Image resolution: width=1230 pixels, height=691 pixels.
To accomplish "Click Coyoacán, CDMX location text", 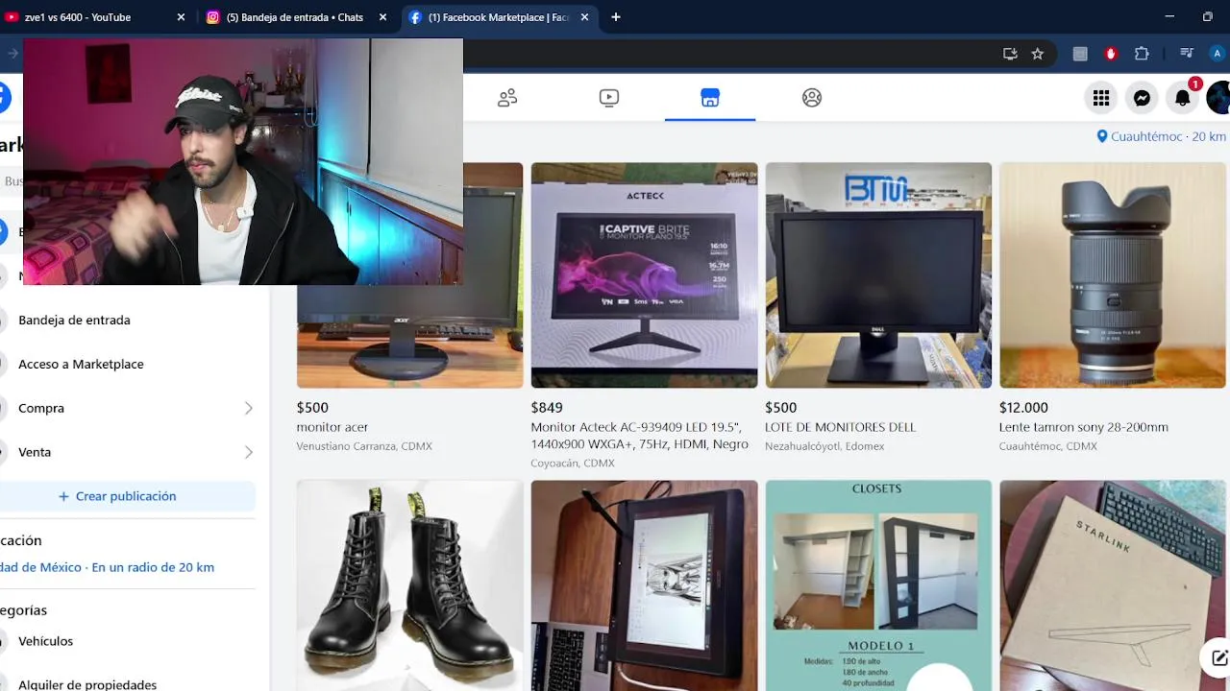I will (x=573, y=464).
